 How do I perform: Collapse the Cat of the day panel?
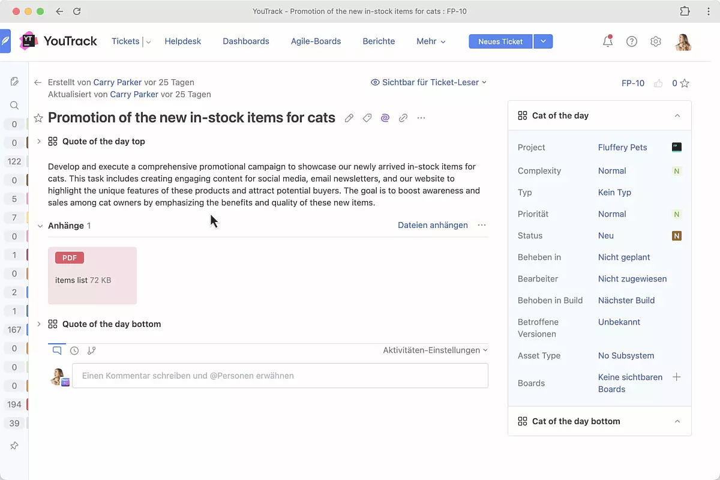coord(677,116)
